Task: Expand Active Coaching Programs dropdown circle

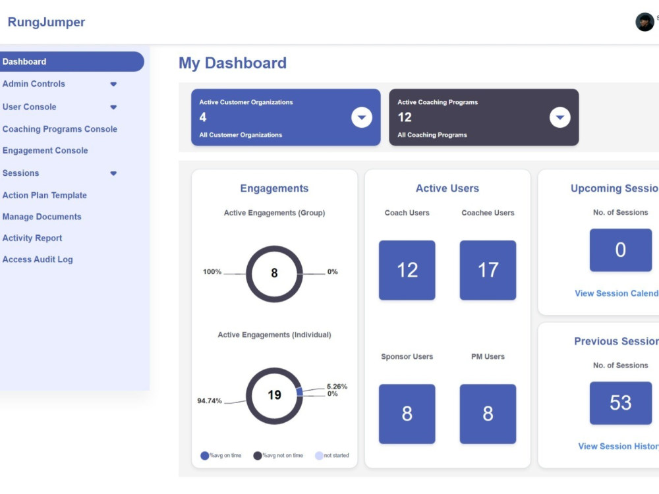Action: tap(559, 117)
